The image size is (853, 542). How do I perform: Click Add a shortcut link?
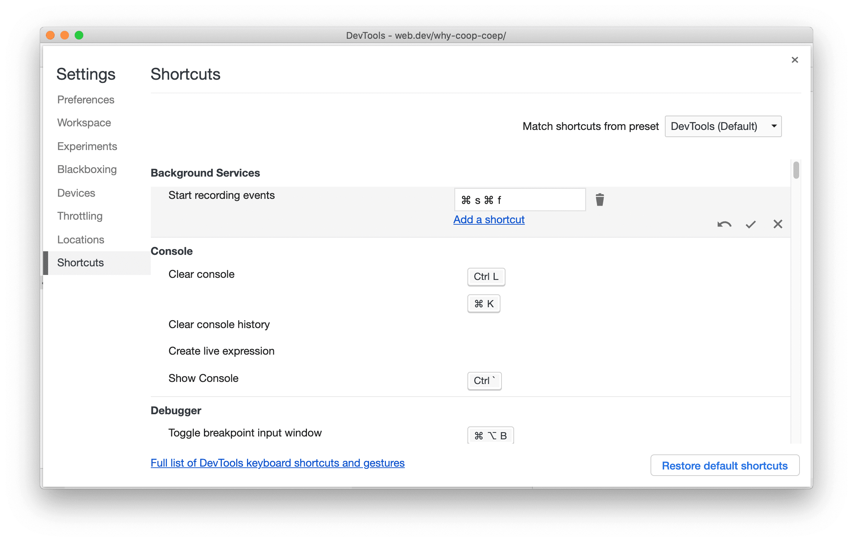pyautogui.click(x=489, y=219)
